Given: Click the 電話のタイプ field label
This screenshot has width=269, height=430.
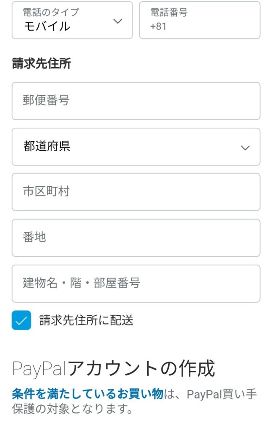Looking at the screenshot, I should pyautogui.click(x=50, y=12).
